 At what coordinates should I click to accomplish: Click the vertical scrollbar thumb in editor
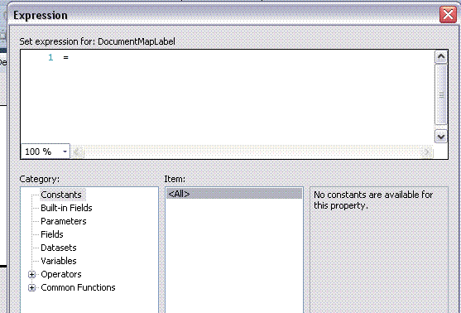[x=440, y=94]
